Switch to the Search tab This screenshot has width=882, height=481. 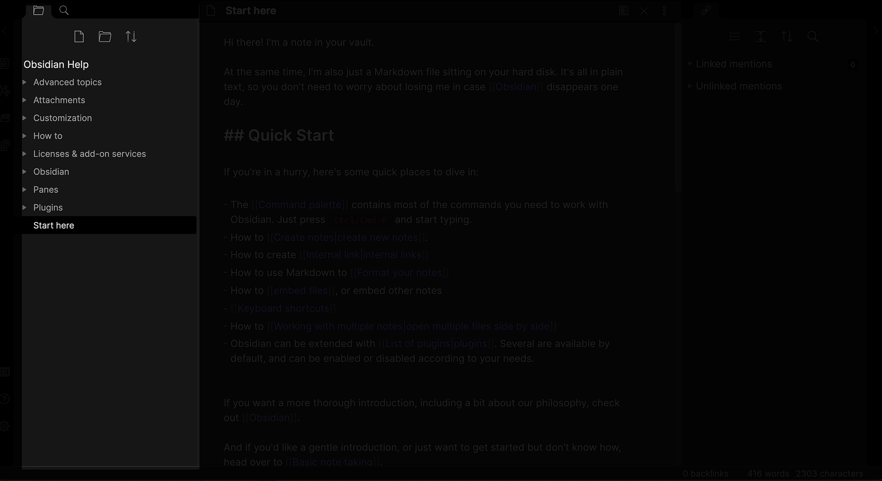point(64,10)
